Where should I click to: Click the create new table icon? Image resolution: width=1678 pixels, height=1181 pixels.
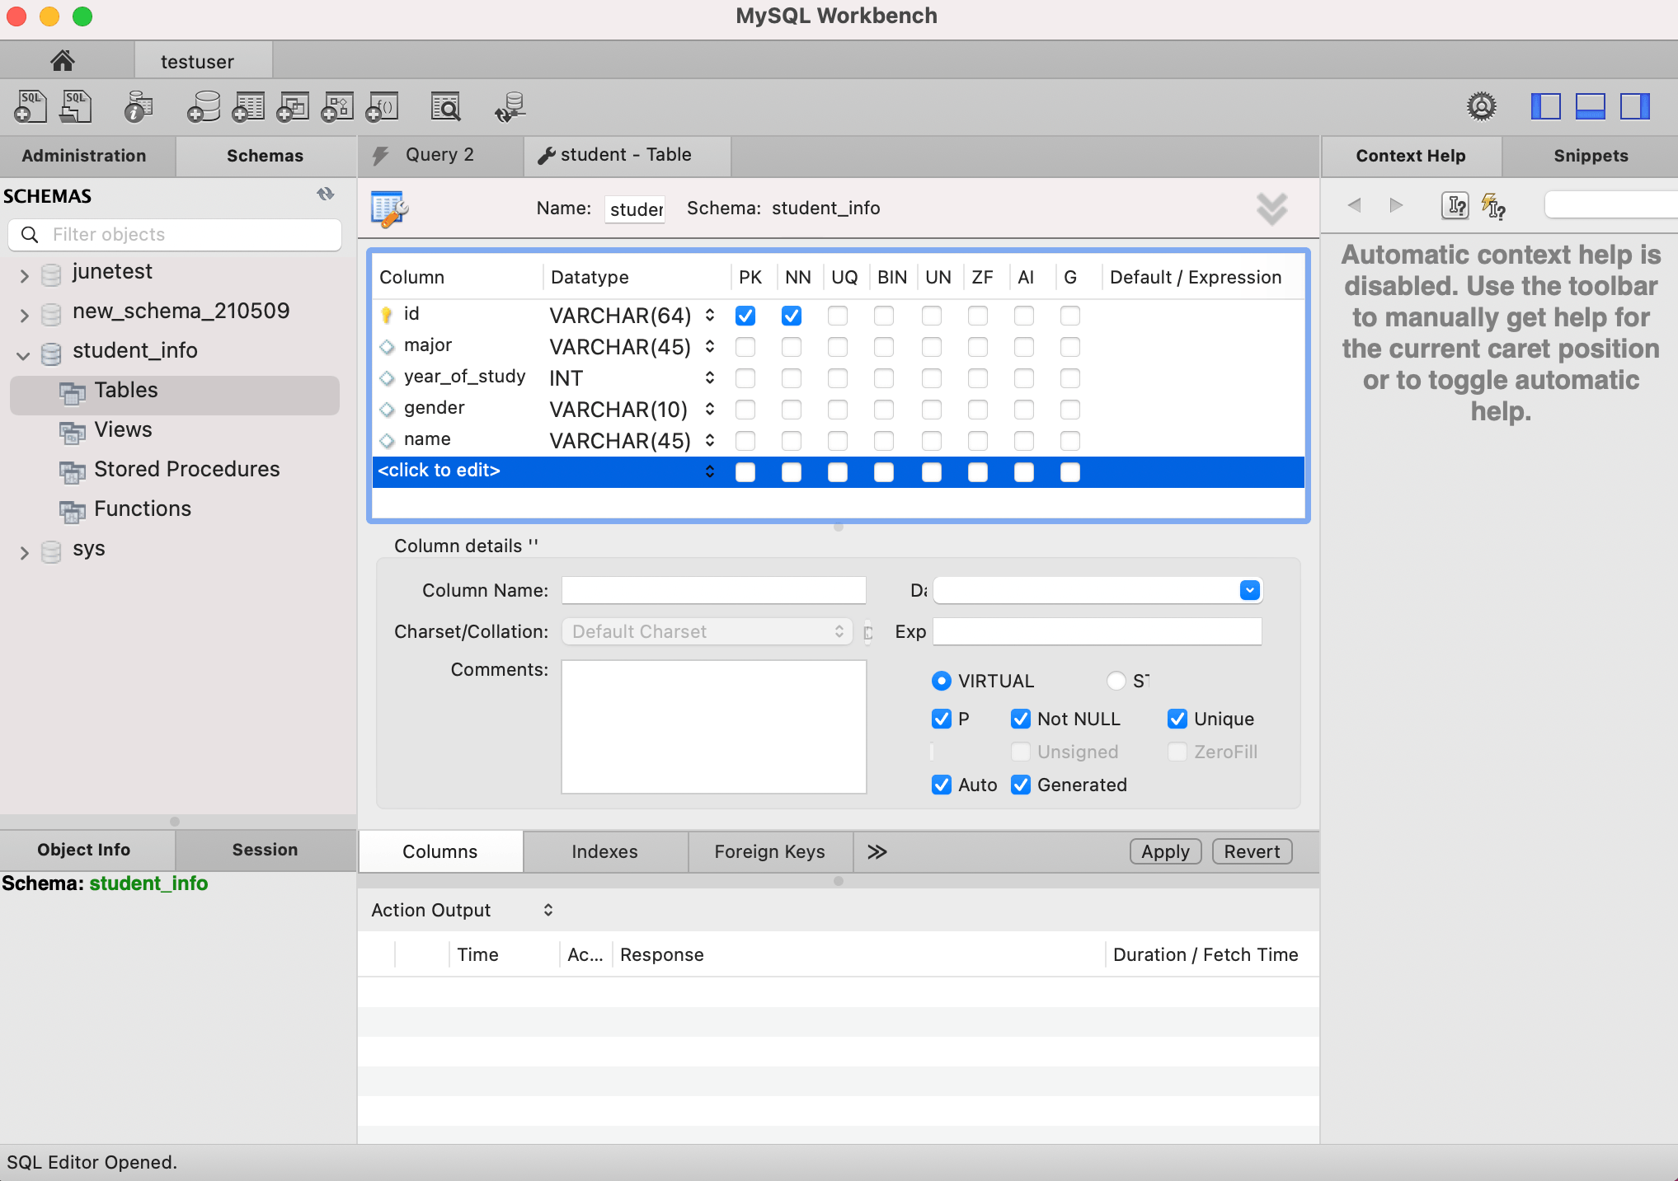tap(248, 107)
